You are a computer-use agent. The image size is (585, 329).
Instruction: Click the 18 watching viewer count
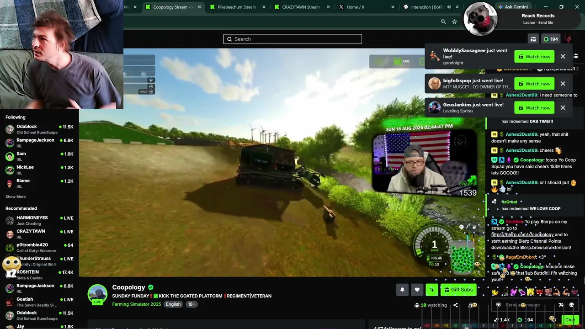[x=431, y=305]
